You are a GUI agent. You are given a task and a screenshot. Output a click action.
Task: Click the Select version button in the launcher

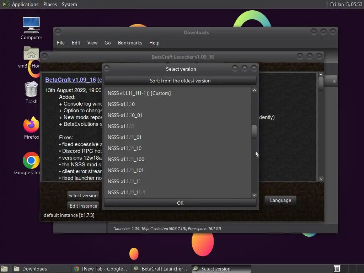point(83,196)
